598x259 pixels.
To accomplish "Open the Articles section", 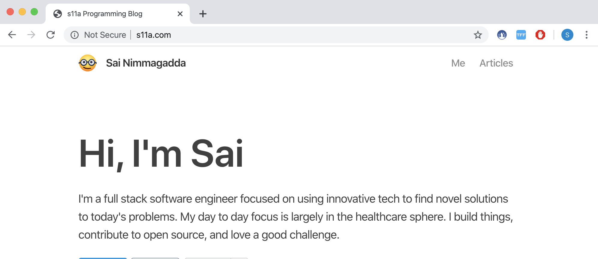I will tap(496, 63).
